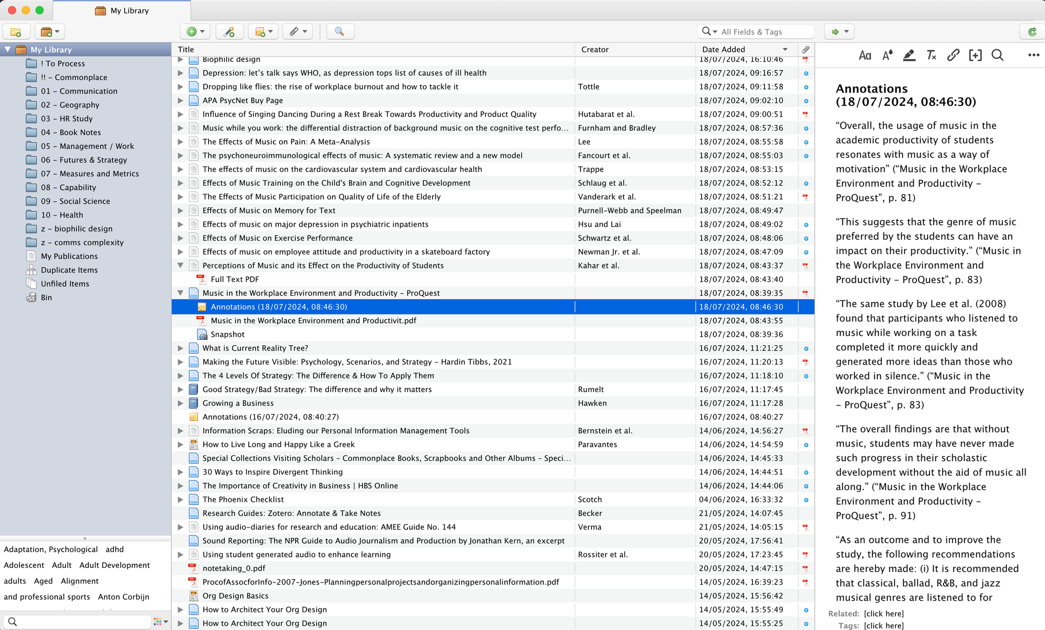This screenshot has width=1045, height=630.
Task: Create a new collection
Action: click(16, 31)
